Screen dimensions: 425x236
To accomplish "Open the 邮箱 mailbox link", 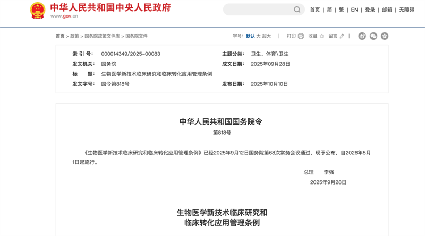I will [387, 10].
